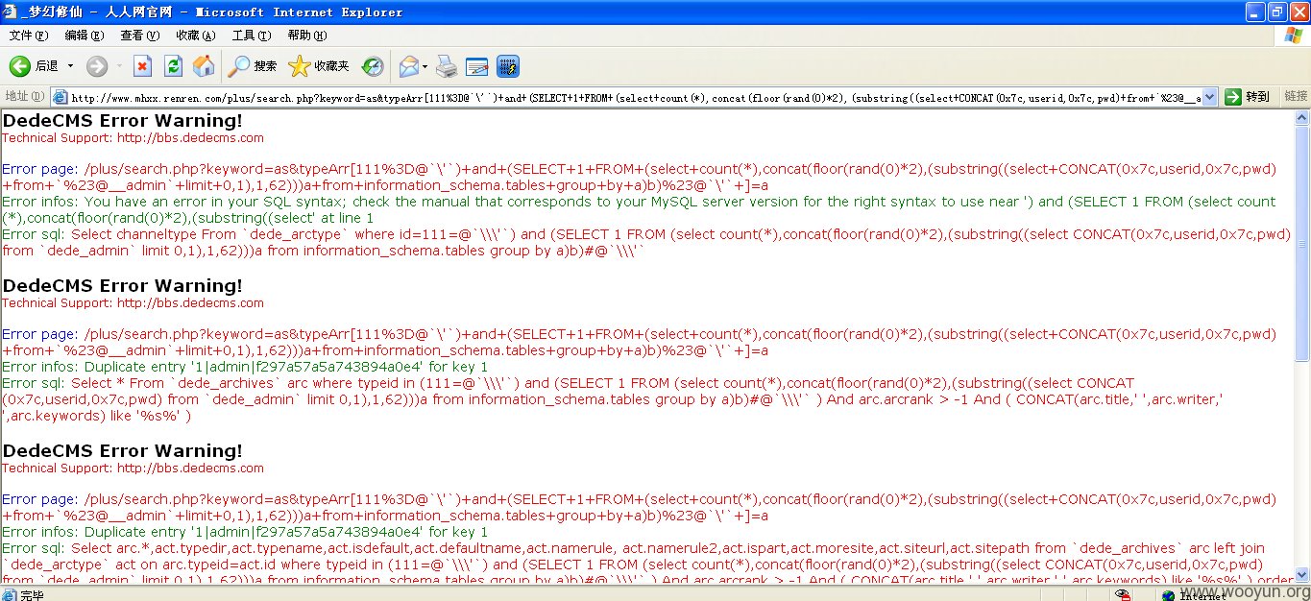Open the 编辑(E) menu

pyautogui.click(x=85, y=36)
